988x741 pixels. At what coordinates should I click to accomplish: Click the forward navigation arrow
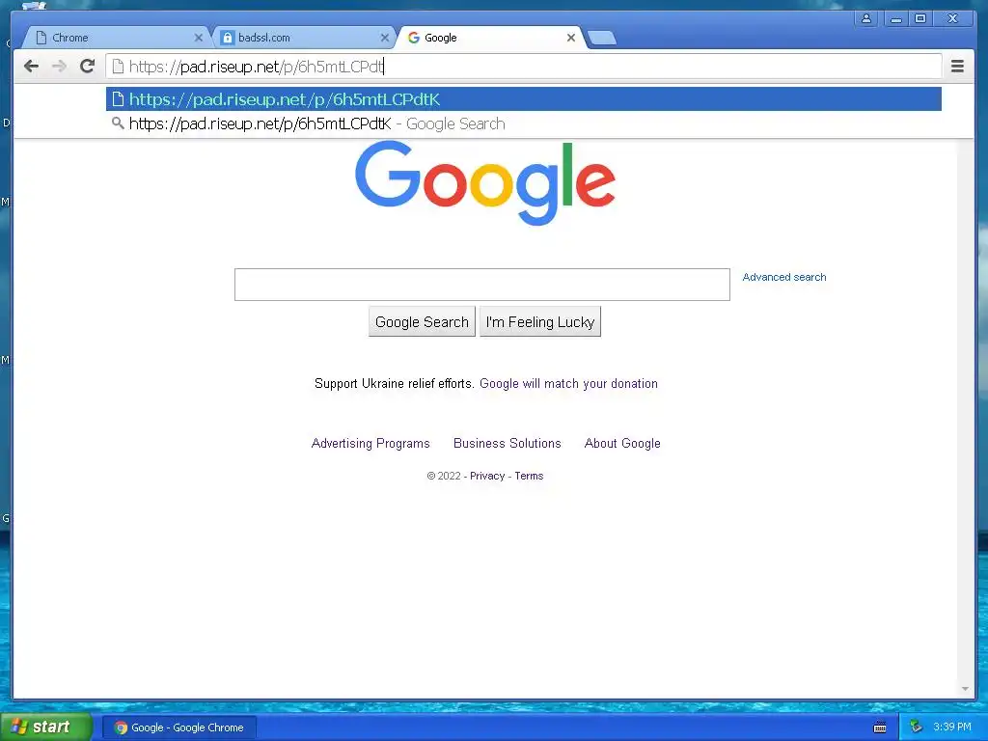[59, 67]
